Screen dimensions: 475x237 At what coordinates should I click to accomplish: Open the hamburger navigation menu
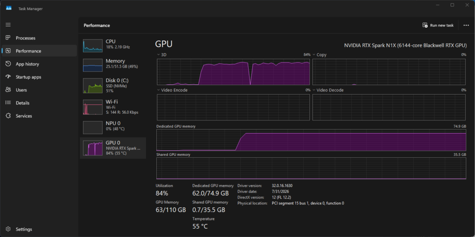tap(8, 25)
